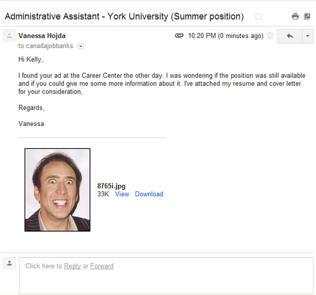Click the attachment filename 8765i.jpg
316x295 pixels.
click(x=111, y=186)
